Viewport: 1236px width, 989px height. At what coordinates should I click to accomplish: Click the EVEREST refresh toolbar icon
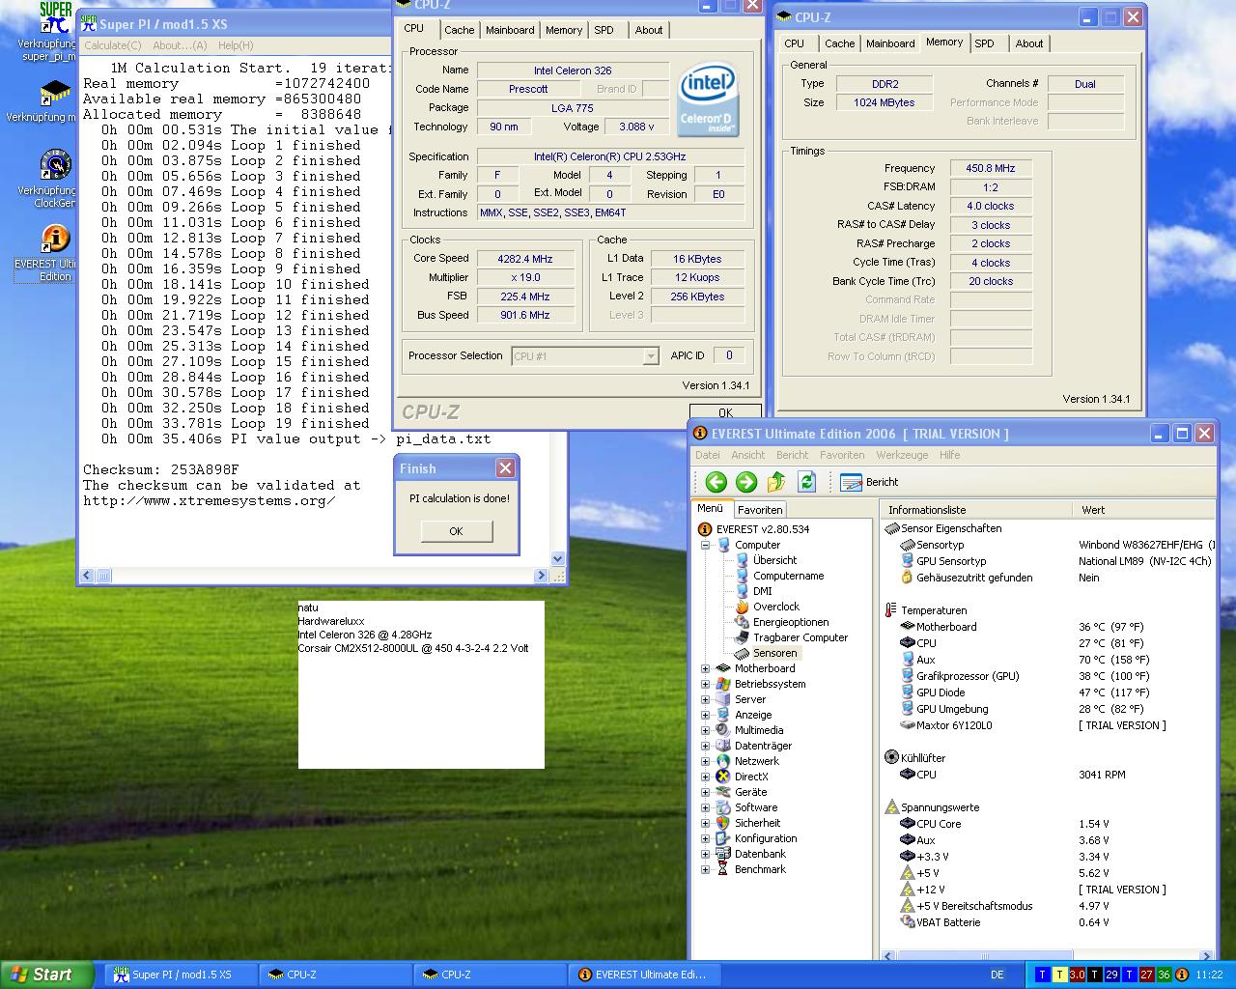(x=807, y=482)
